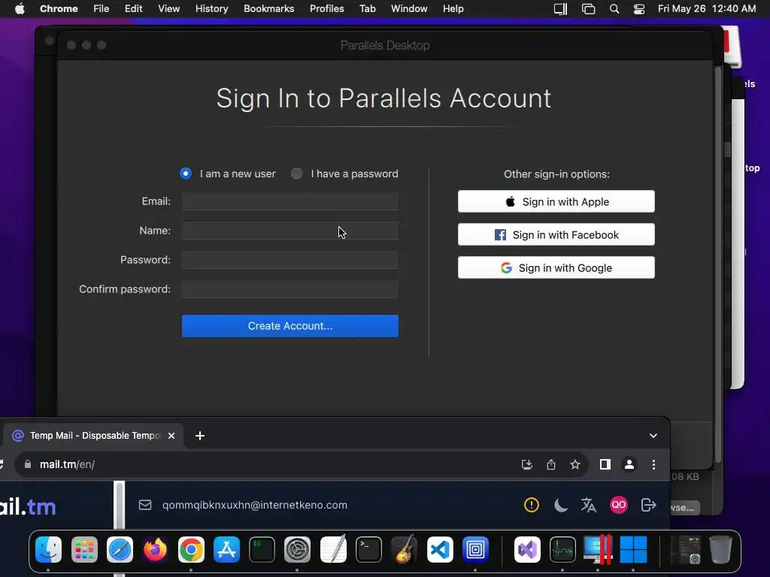Open Firefox from the Dock
Viewport: 770px width, 577px height.
click(x=155, y=549)
